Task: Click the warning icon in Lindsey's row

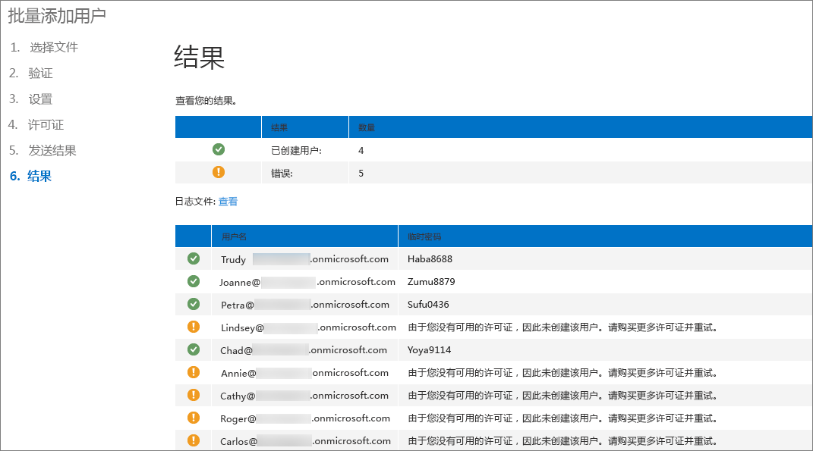Action: click(x=194, y=327)
